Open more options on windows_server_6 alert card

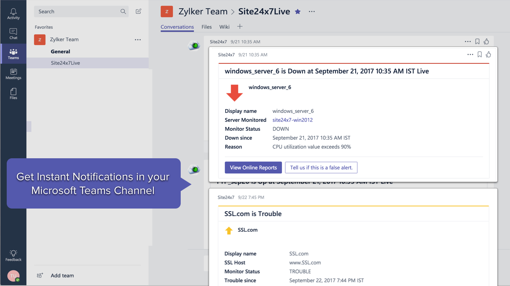(x=470, y=55)
